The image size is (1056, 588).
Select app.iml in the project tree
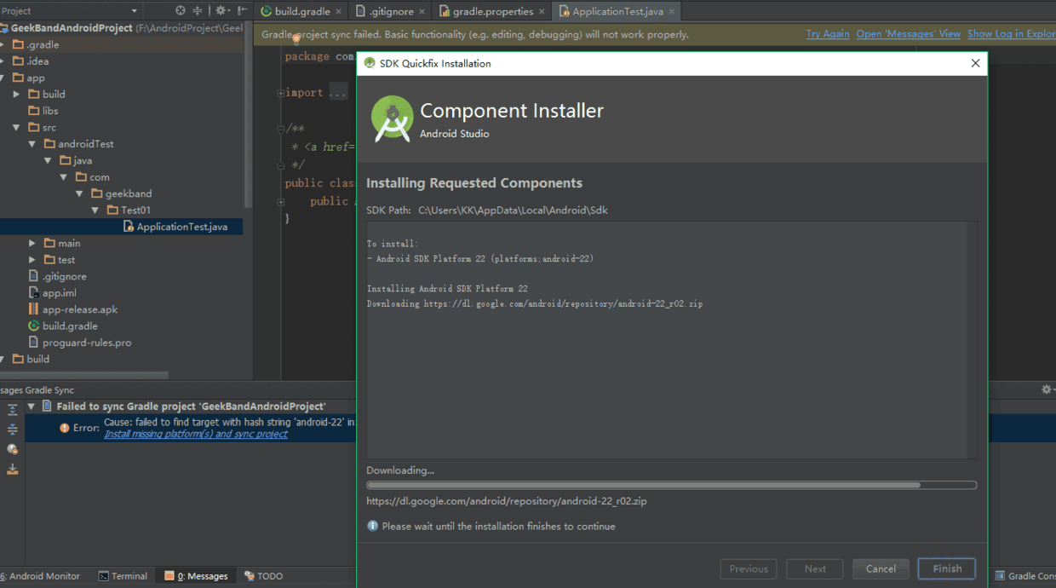tap(53, 293)
